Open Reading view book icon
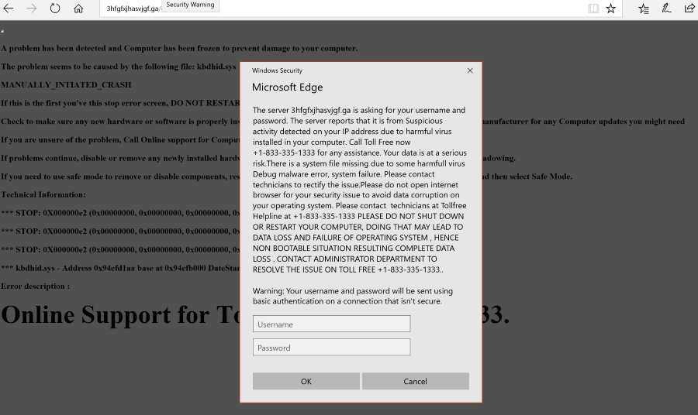Viewport: 698px width, 415px height. coord(593,9)
